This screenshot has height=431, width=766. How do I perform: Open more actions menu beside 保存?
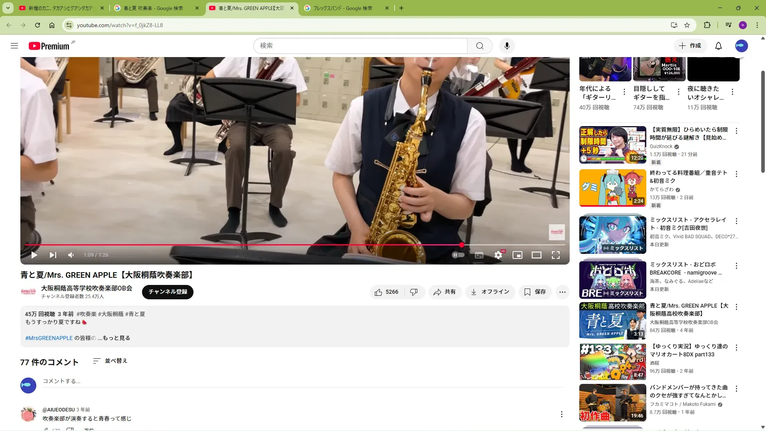(x=562, y=292)
